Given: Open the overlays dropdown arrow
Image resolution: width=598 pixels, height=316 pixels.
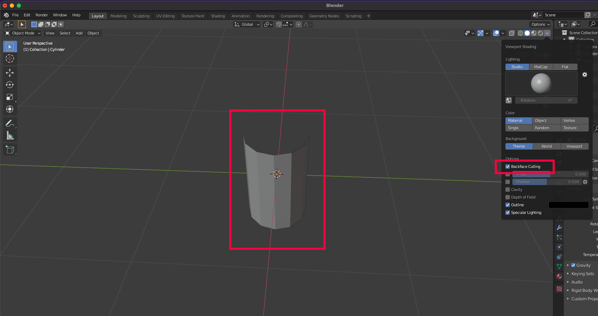Looking at the screenshot, I should point(503,33).
